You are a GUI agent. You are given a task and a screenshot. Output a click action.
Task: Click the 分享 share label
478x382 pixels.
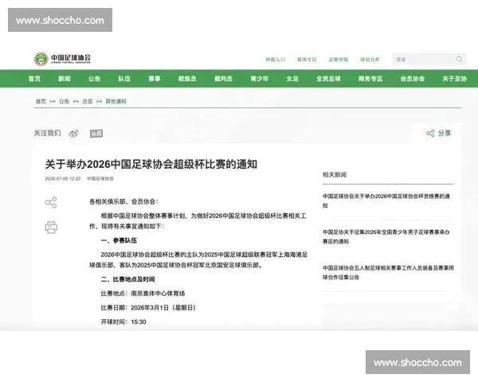pyautogui.click(x=445, y=133)
